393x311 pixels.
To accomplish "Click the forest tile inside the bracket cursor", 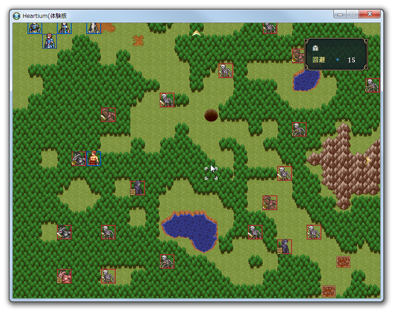I will coord(211,173).
